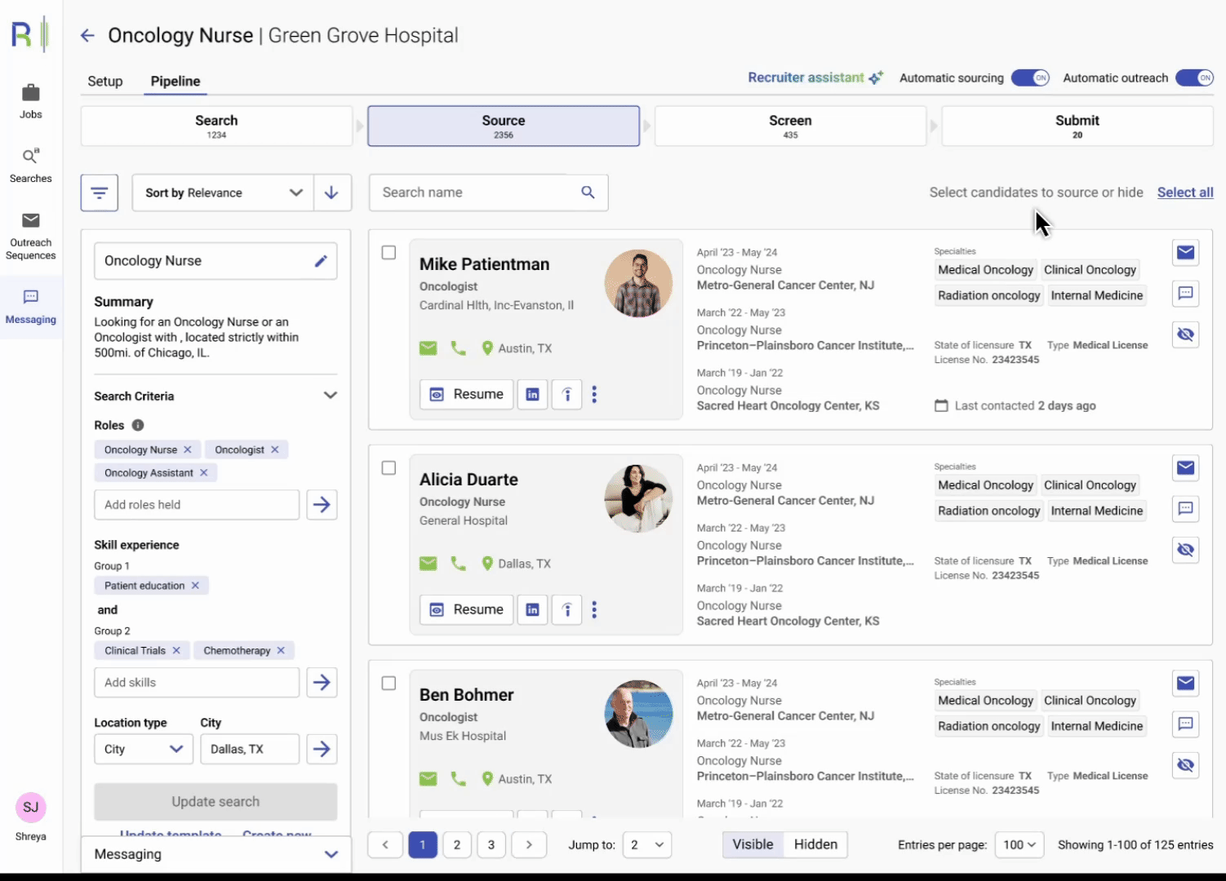Collapse the Search Criteria section

pos(331,395)
